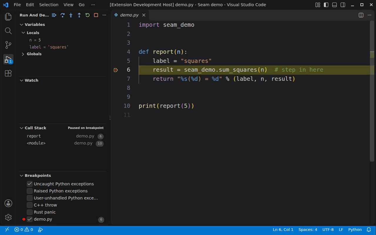Open the Explorer view in activity bar
376x235 pixels.
pyautogui.click(x=8, y=17)
